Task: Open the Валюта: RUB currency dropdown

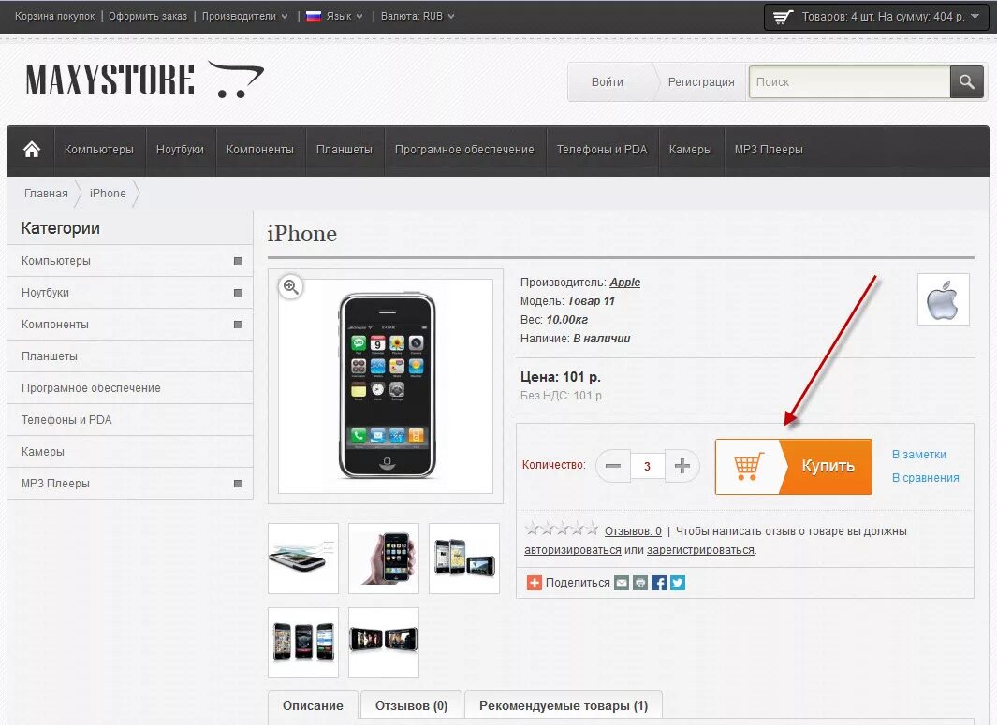Action: tap(418, 16)
